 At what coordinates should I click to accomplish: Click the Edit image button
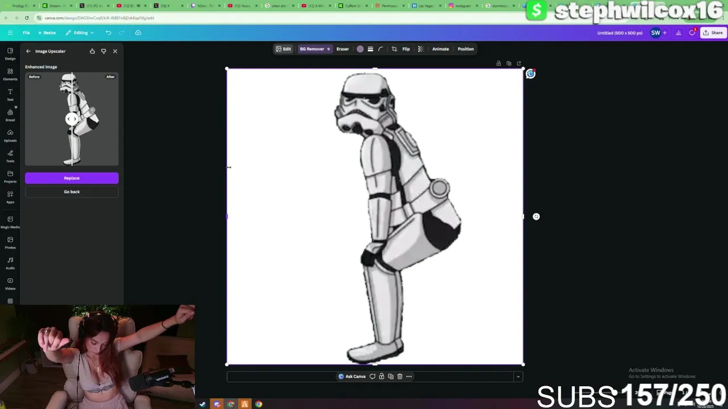coord(283,49)
